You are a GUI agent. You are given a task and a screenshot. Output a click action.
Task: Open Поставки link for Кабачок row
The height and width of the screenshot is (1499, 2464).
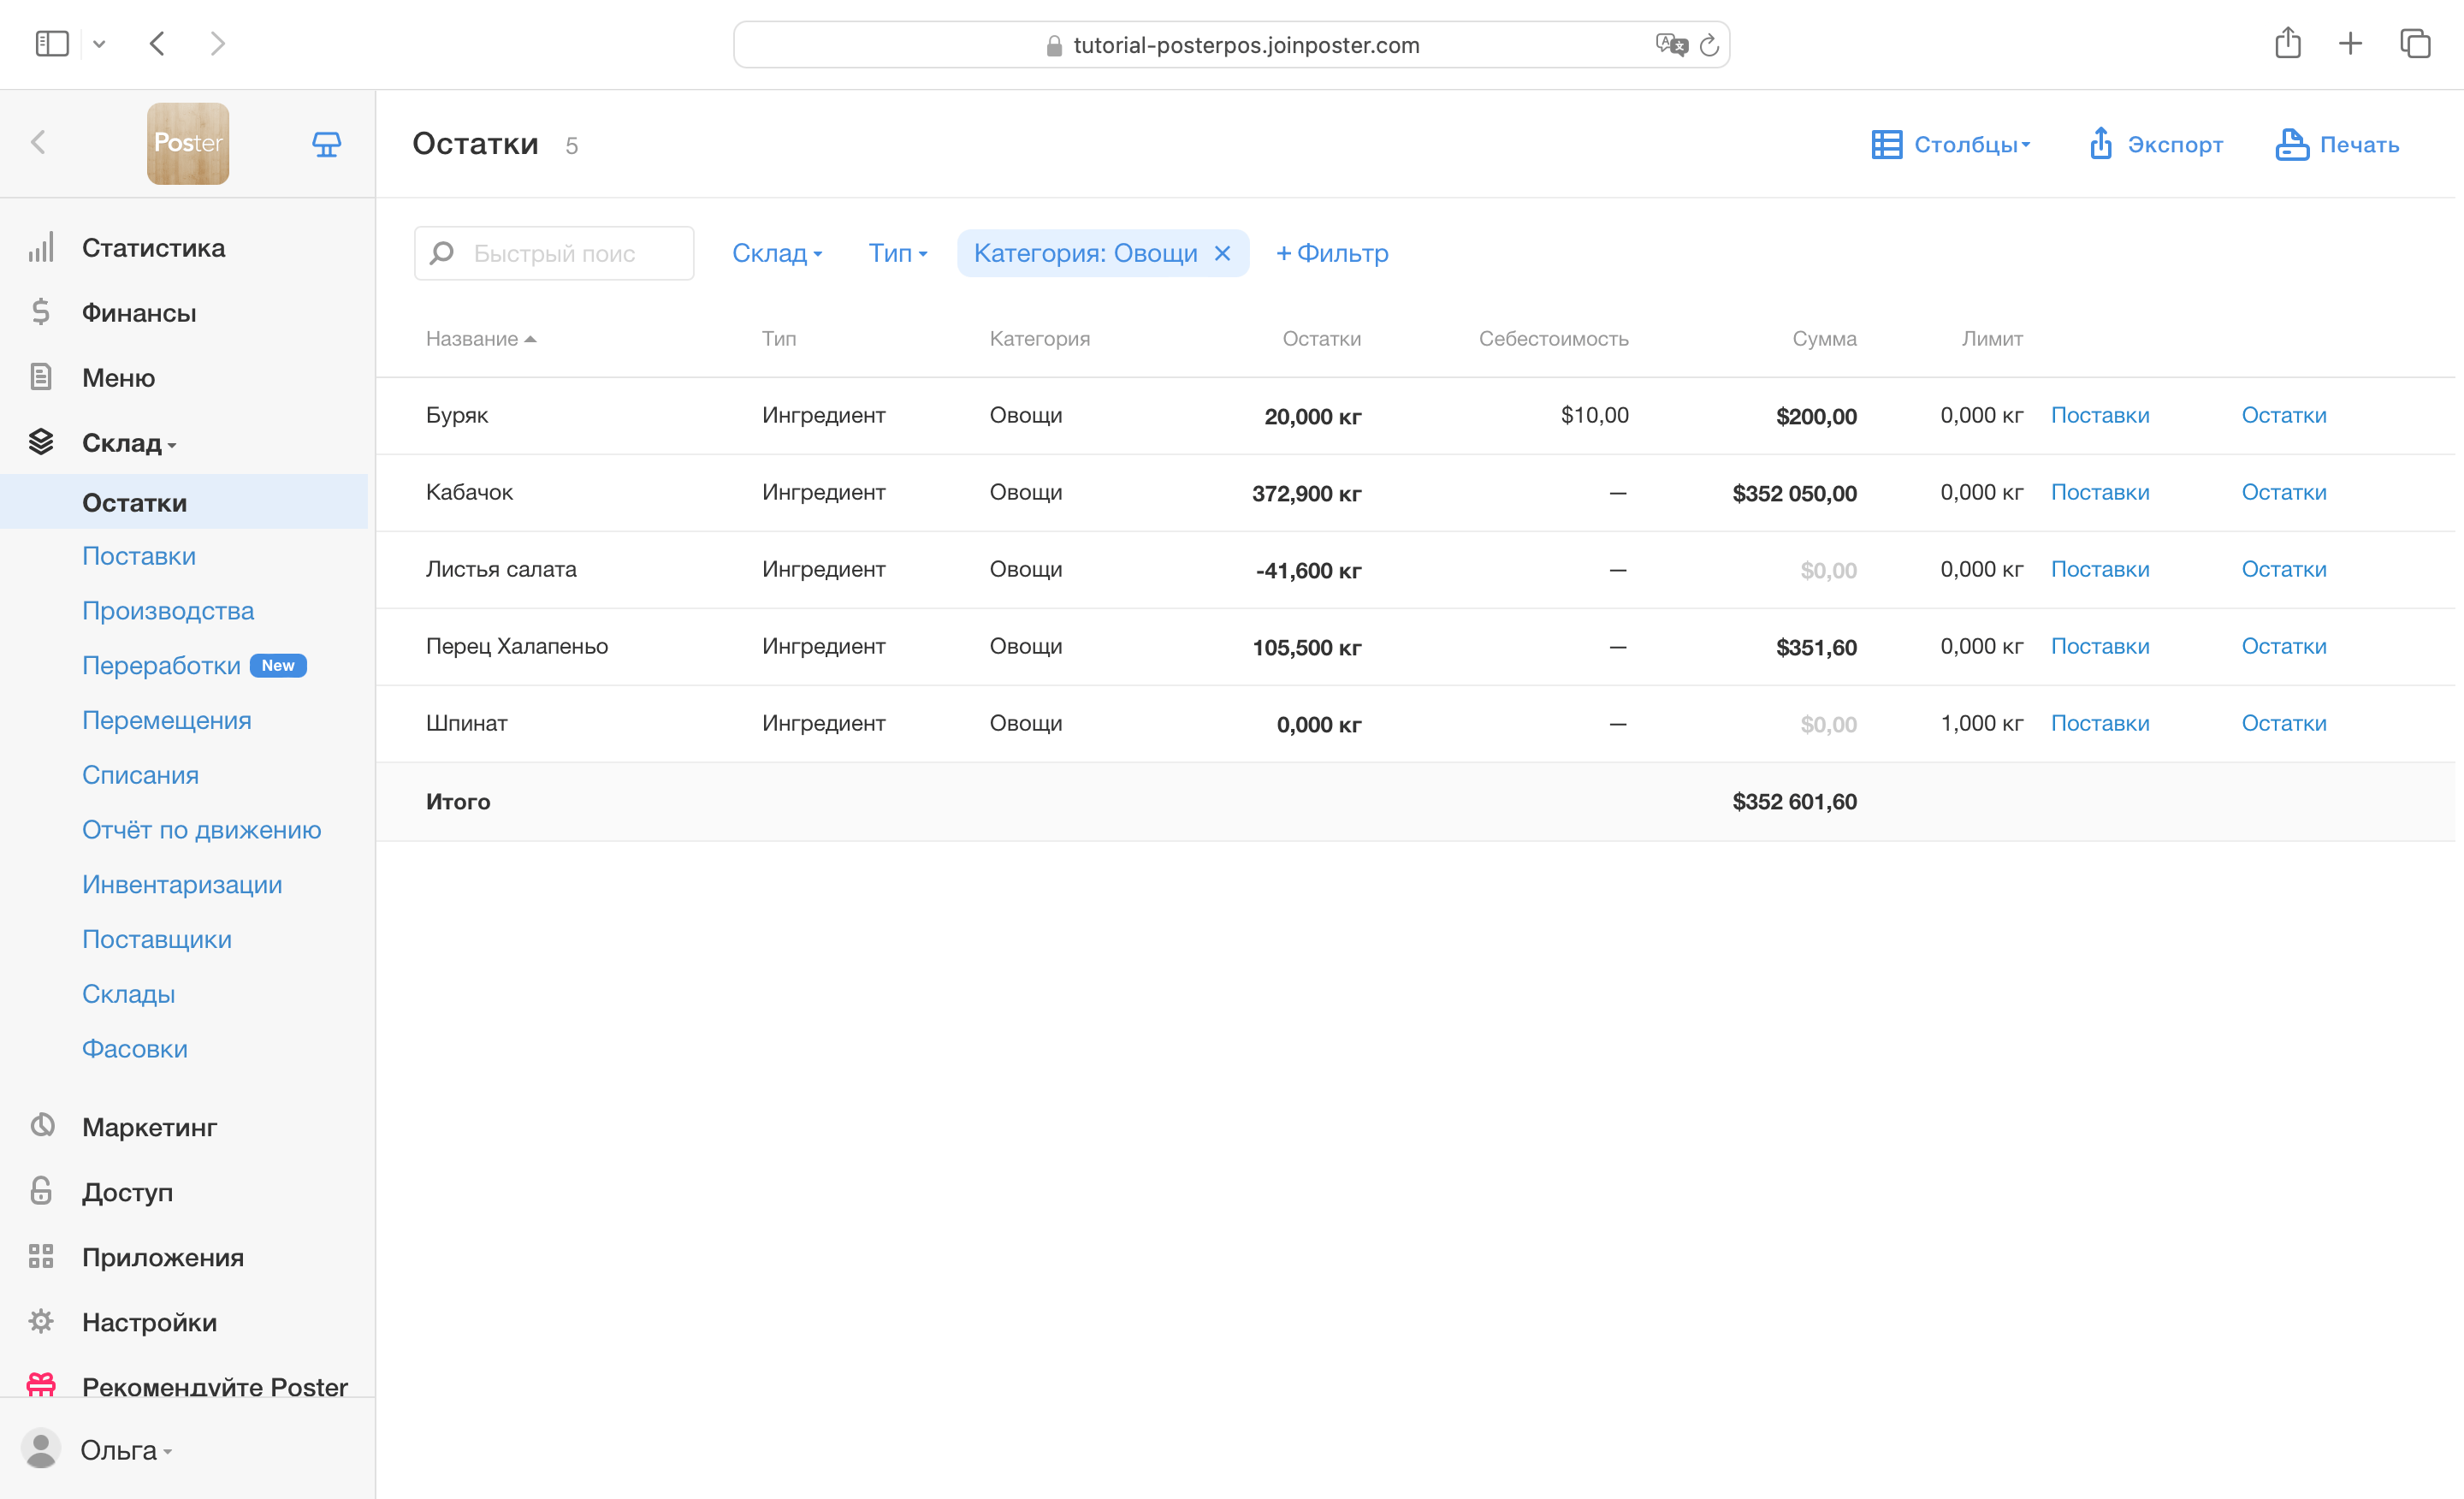pos(2099,492)
